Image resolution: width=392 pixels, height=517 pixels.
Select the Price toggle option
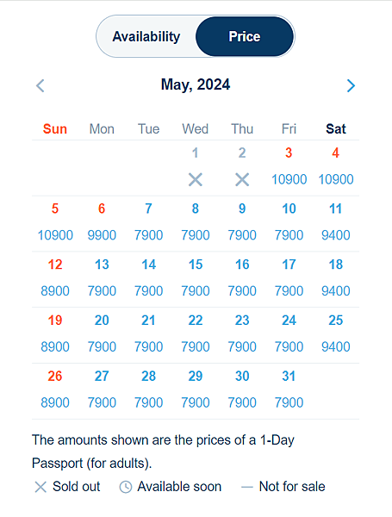pyautogui.click(x=245, y=36)
